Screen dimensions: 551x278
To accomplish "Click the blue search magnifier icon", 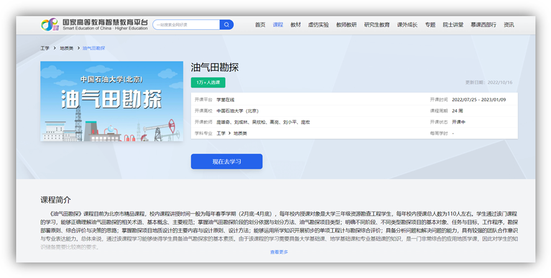I will tap(227, 25).
